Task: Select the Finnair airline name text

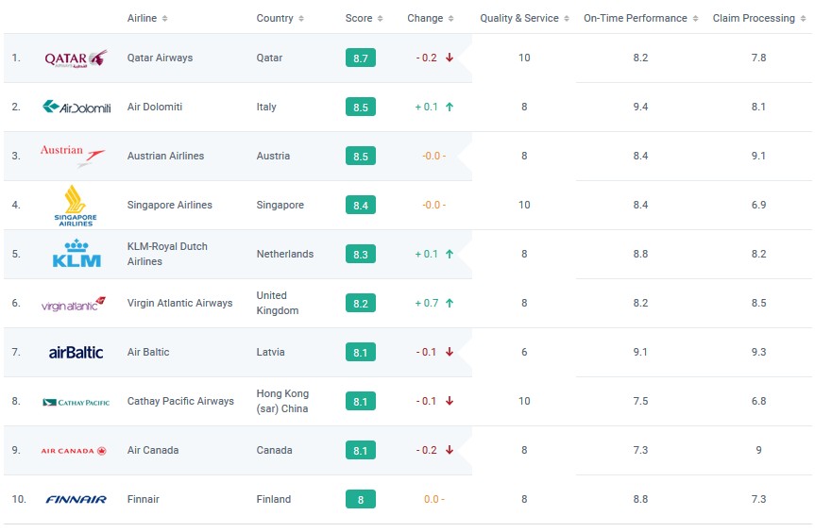Action: click(144, 500)
